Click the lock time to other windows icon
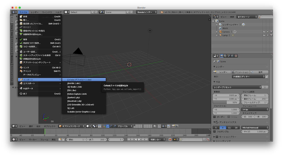 [63, 140]
